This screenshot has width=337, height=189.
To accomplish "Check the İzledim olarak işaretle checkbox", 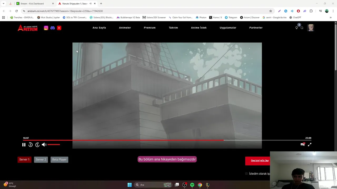I will [246, 174].
